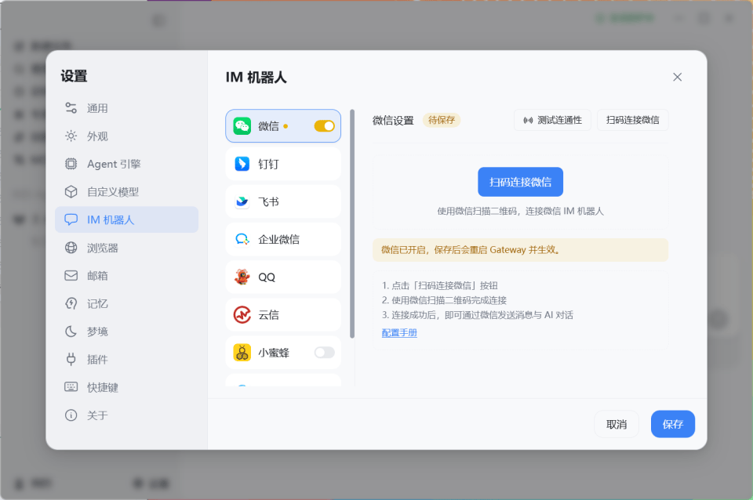Click the signal icon on 测试连通性
Image resolution: width=753 pixels, height=500 pixels.
coord(528,120)
